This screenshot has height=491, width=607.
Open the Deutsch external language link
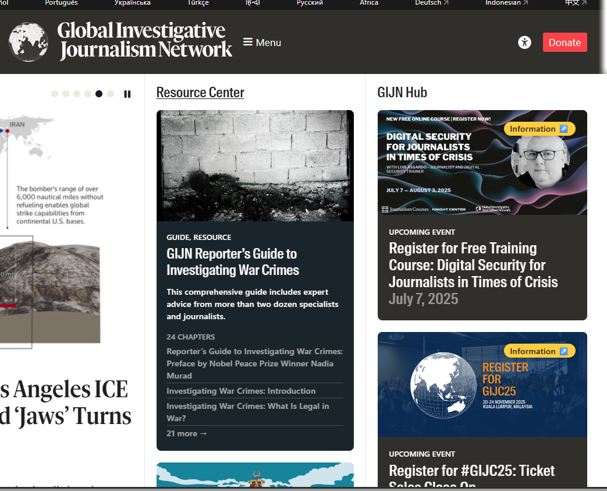click(x=432, y=3)
